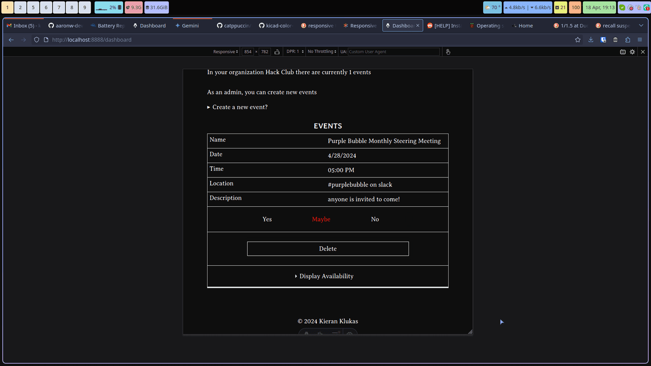Viewport: 651px width, 366px height.
Task: Select the No RSVP option
Action: 375,220
